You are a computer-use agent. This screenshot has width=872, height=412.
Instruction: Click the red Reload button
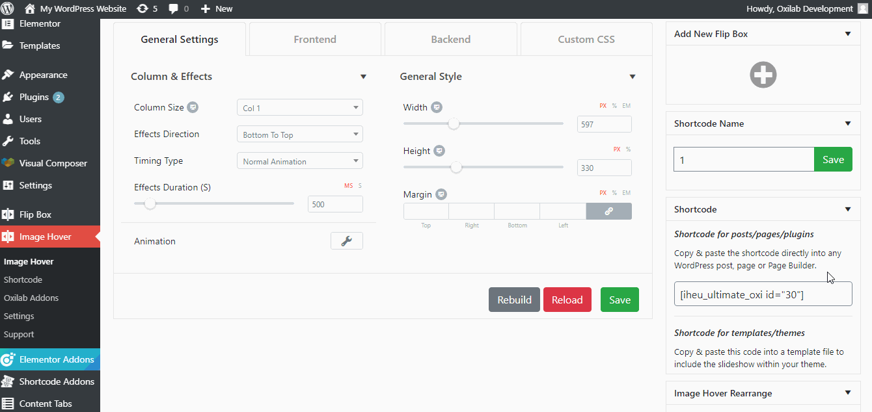point(567,300)
